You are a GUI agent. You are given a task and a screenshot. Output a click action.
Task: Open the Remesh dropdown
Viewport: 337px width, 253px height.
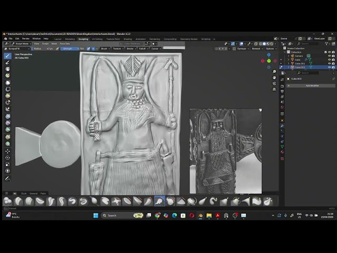coord(257,48)
